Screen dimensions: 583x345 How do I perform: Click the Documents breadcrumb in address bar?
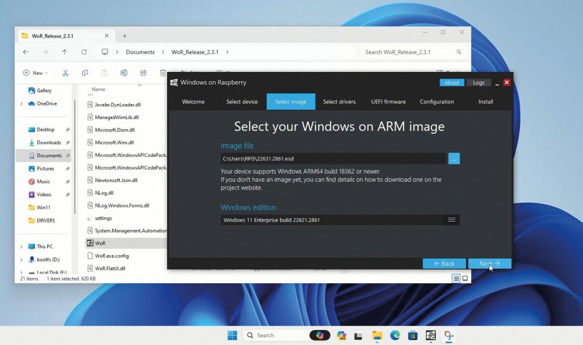[x=140, y=52]
